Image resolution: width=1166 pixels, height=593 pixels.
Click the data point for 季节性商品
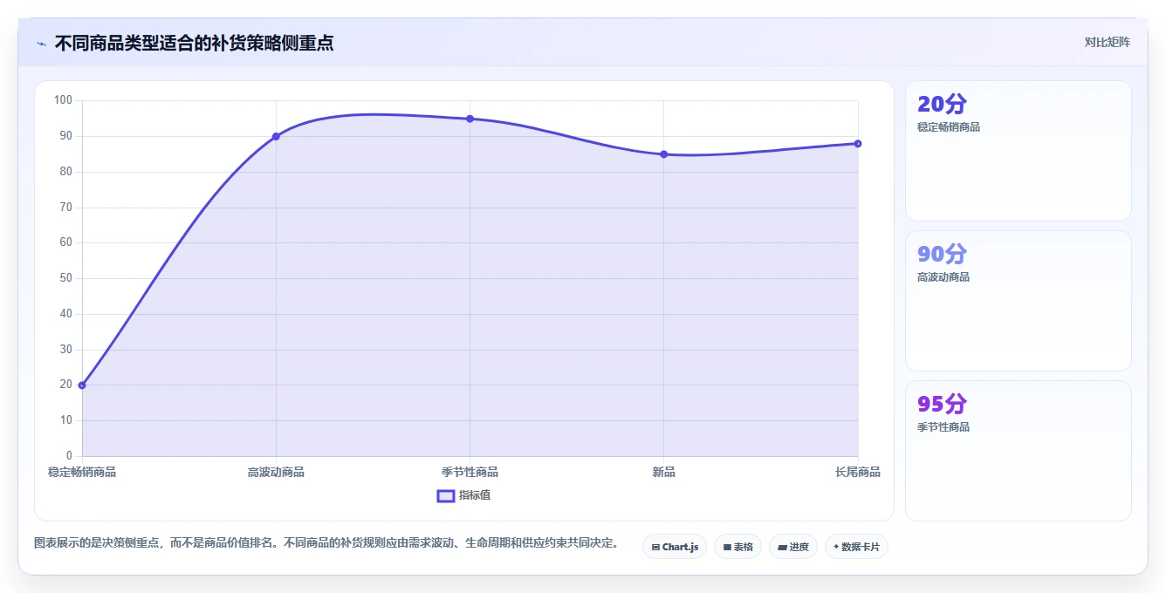(x=470, y=119)
